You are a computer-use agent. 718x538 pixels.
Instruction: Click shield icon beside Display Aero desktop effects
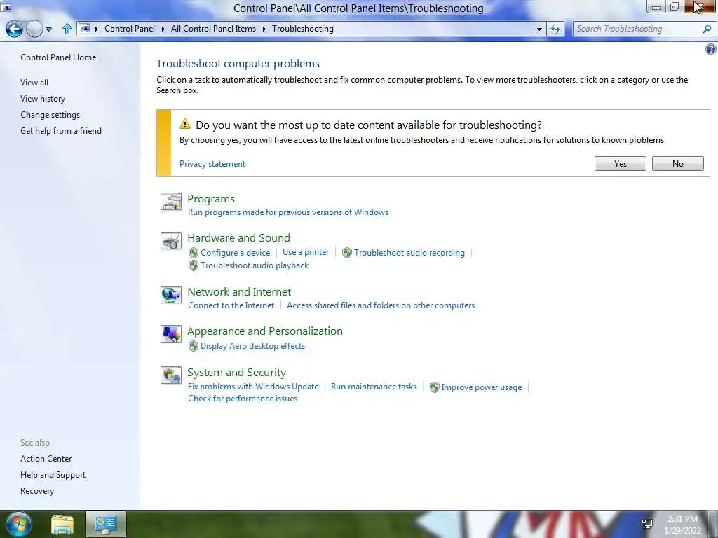click(194, 346)
